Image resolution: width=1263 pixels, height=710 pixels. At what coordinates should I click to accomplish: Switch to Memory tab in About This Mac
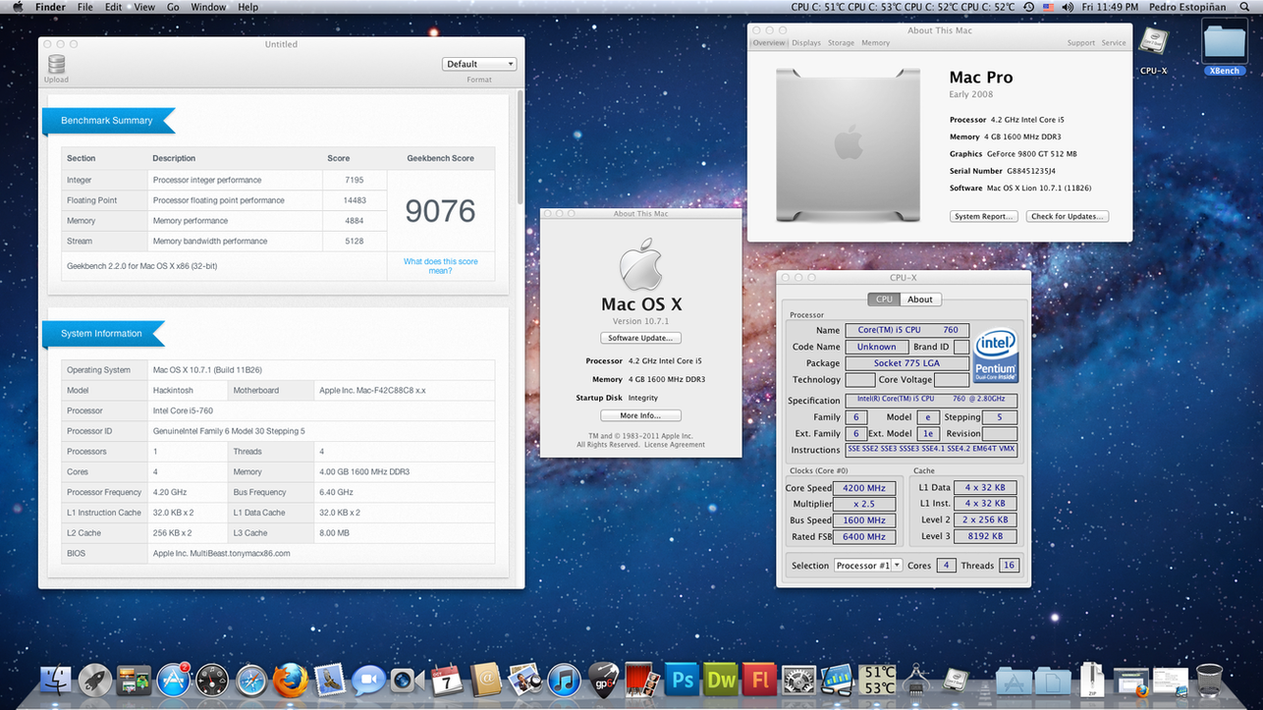point(875,43)
